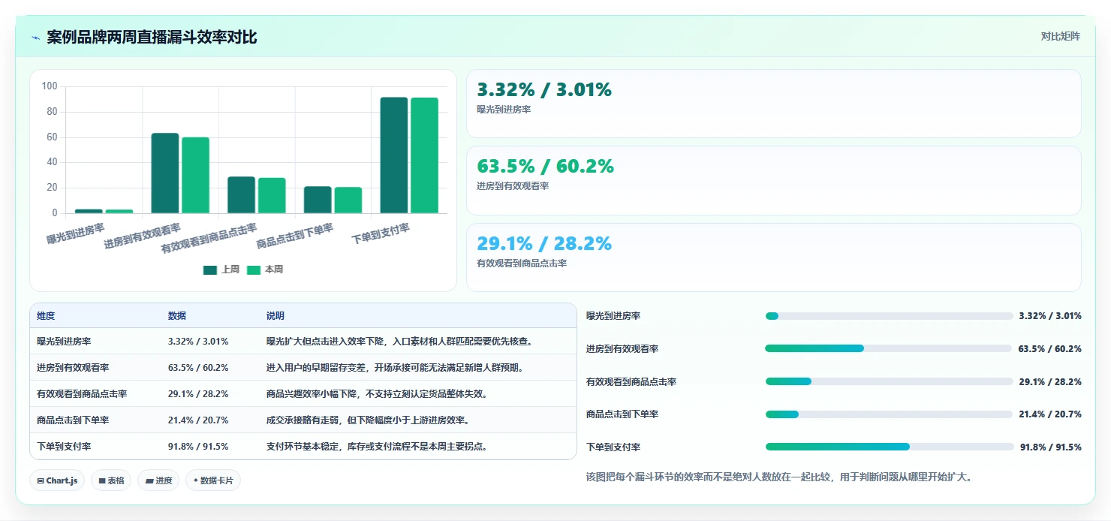Viewport: 1111px width, 521px height.
Task: Click the 商品点击到下单率 progress row label
Action: coord(622,414)
